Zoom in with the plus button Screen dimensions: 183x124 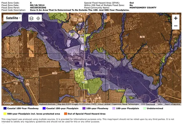[x=176, y=18]
